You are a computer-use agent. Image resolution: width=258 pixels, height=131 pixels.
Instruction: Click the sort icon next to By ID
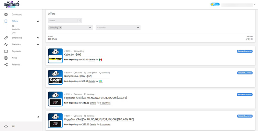(x=247, y=39)
